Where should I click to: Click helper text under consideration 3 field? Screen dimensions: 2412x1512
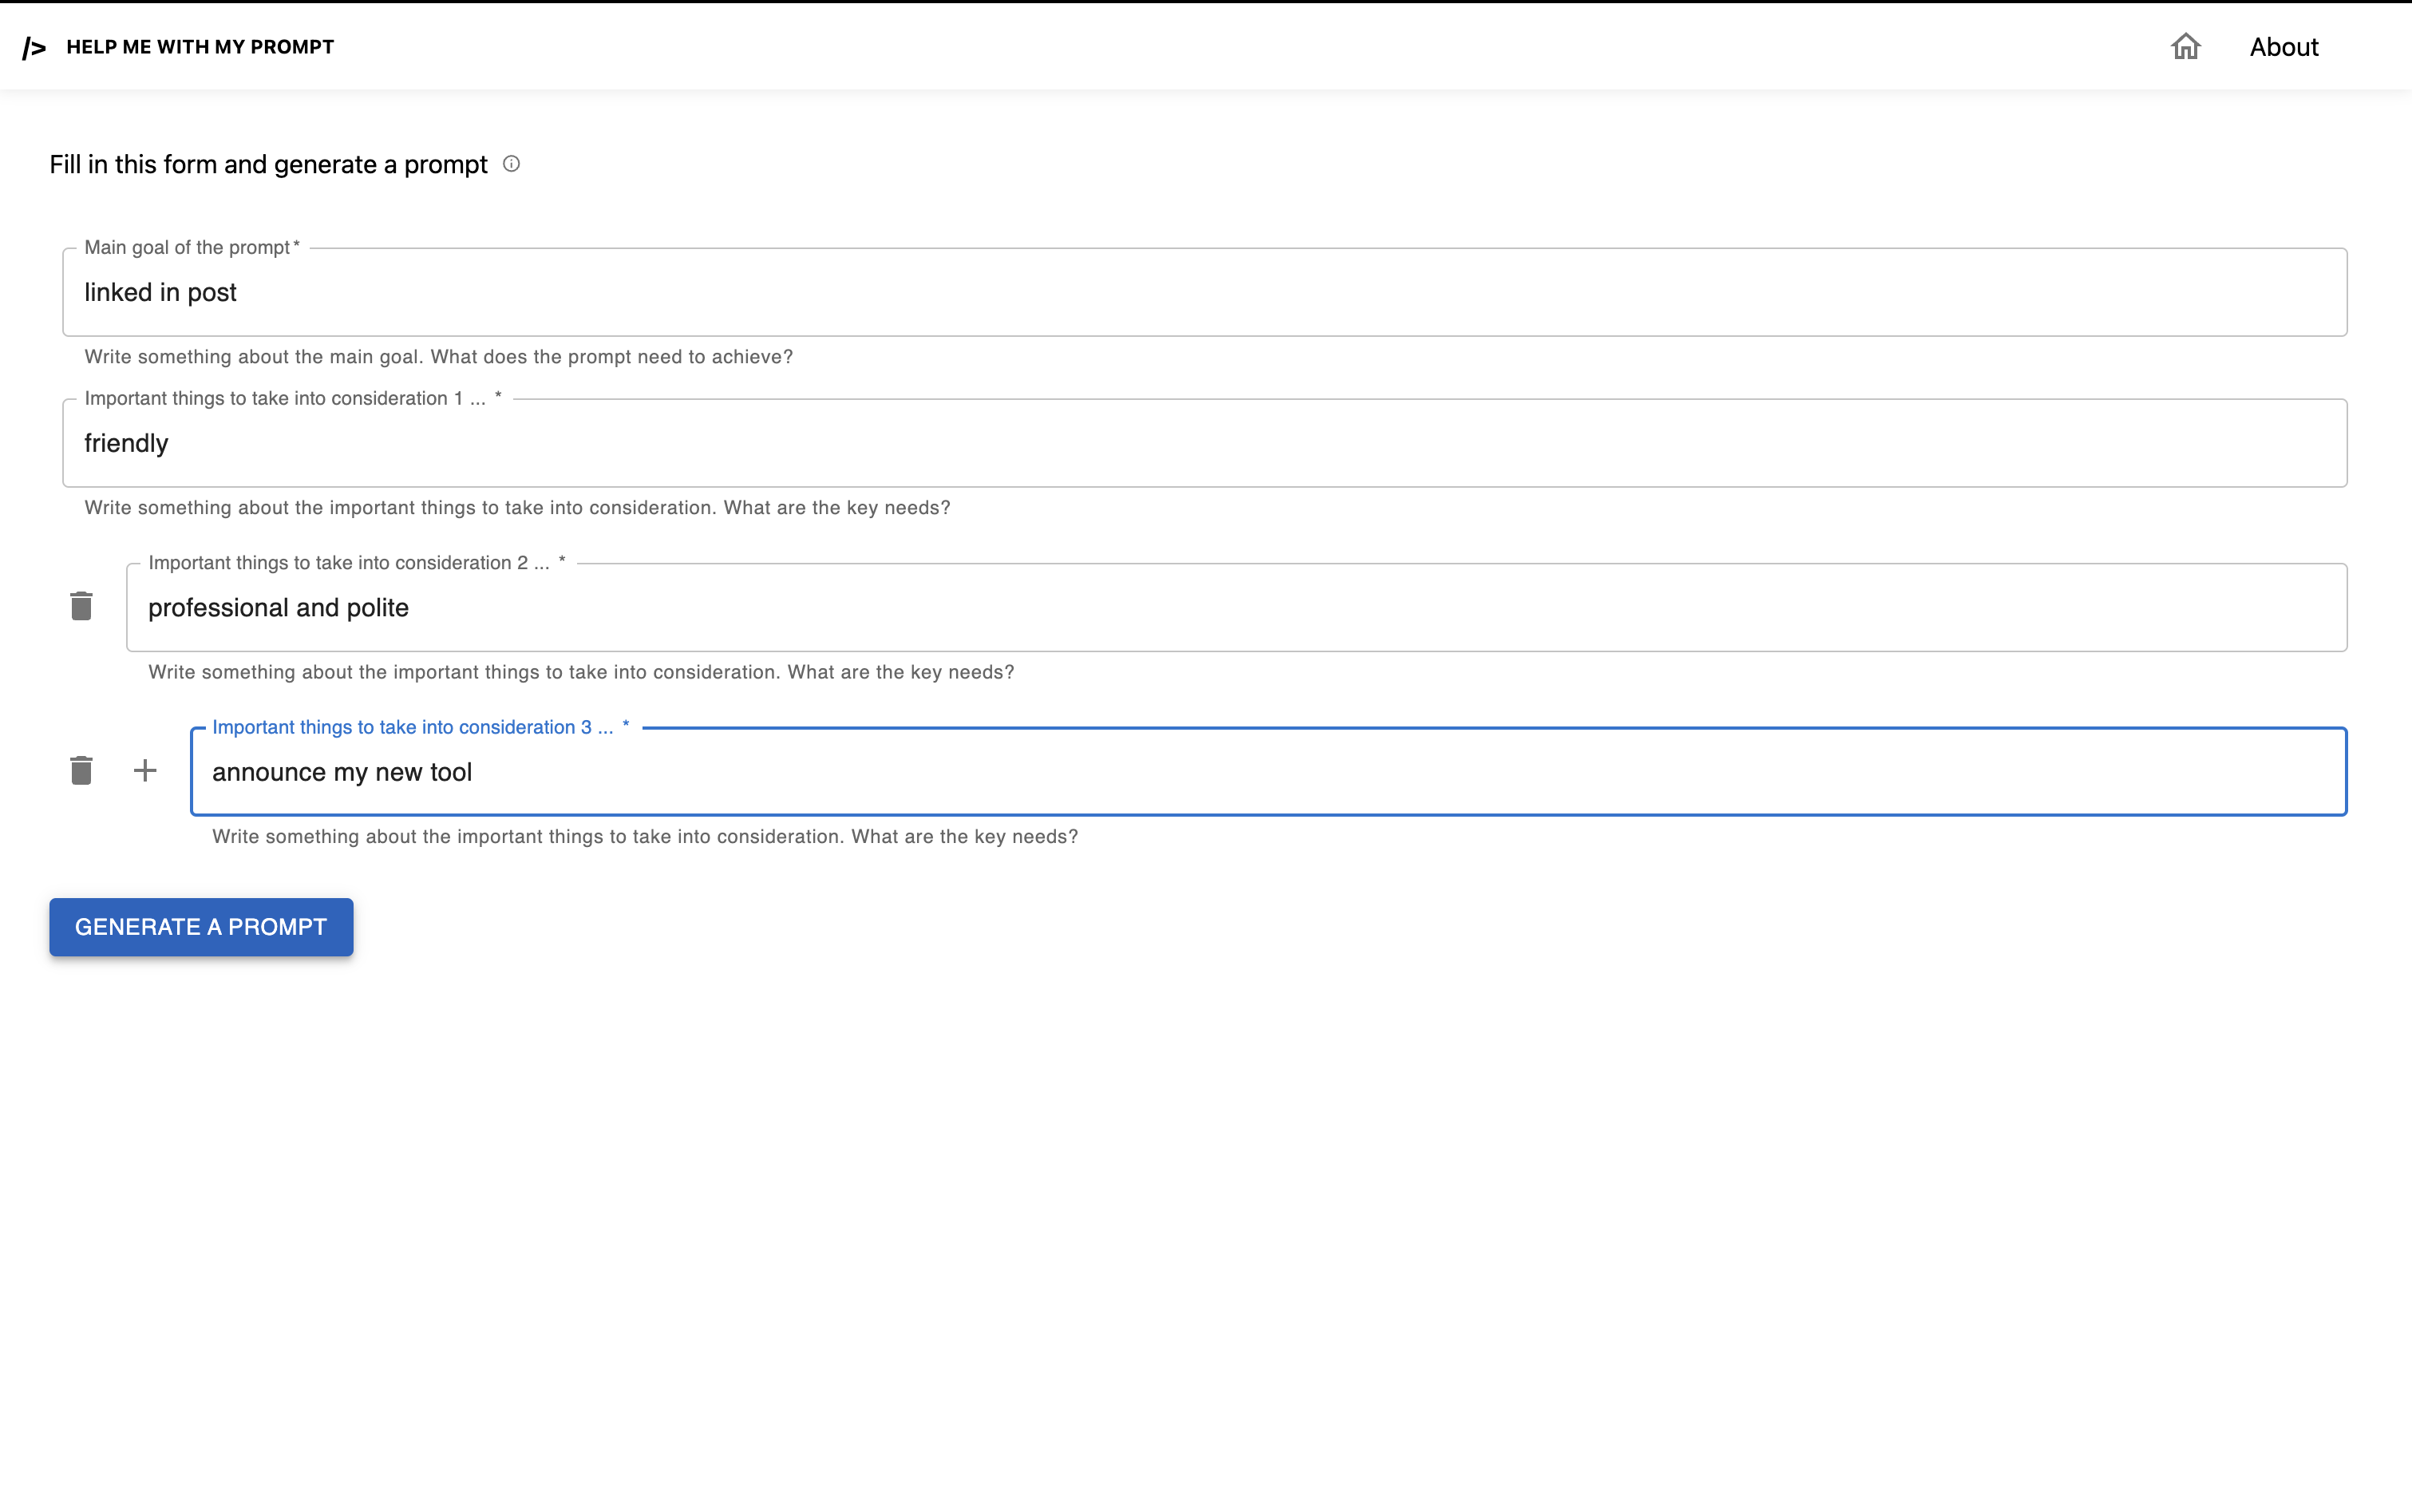tap(645, 837)
